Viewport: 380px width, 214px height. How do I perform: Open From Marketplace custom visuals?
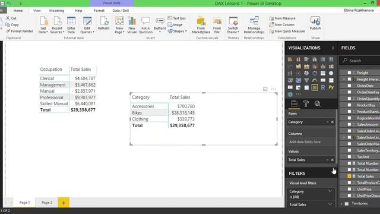201,25
